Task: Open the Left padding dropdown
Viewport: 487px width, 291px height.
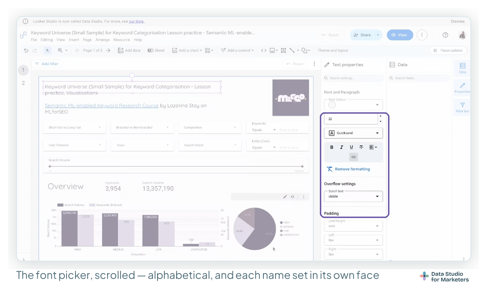Action: pos(353,240)
